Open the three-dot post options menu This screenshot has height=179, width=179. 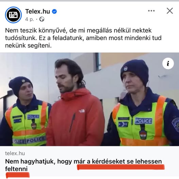[x=151, y=11]
